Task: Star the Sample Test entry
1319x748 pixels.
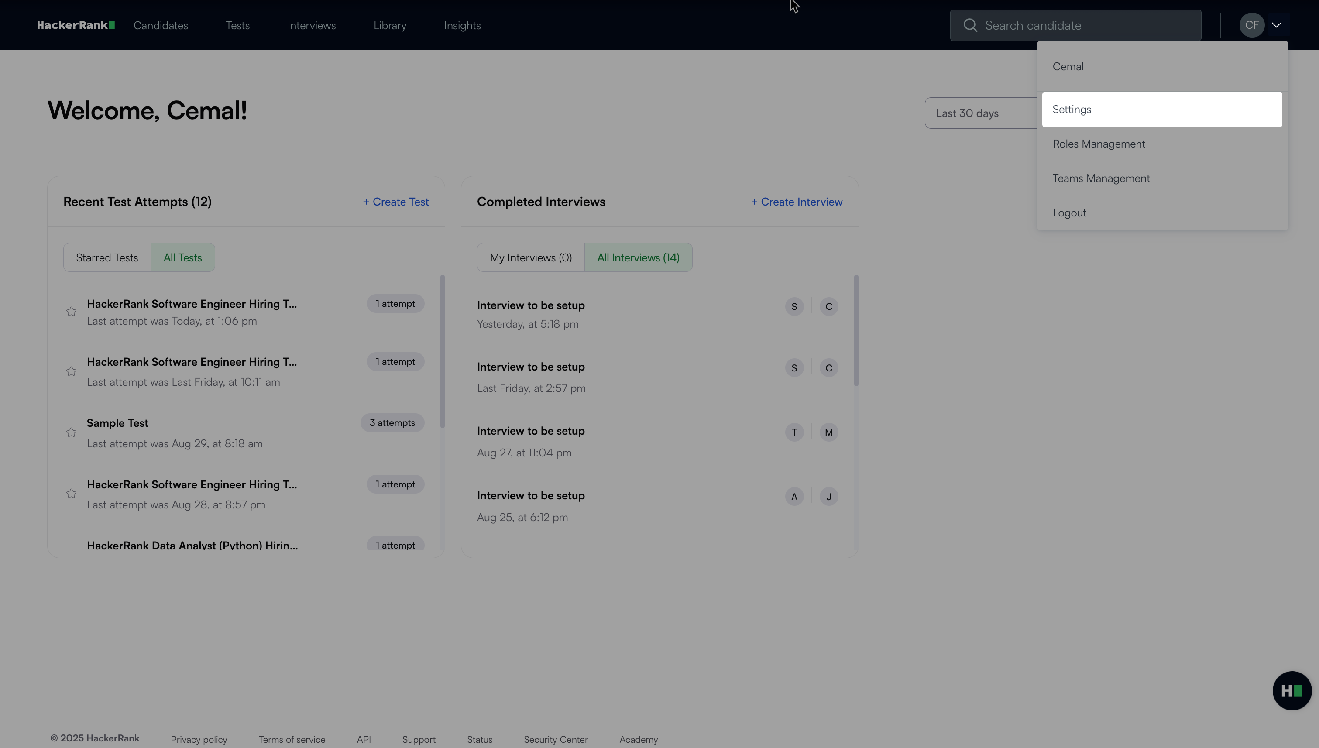Action: click(x=72, y=432)
